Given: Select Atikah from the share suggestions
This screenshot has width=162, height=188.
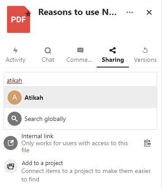Looking at the screenshot, I should coord(80,98).
